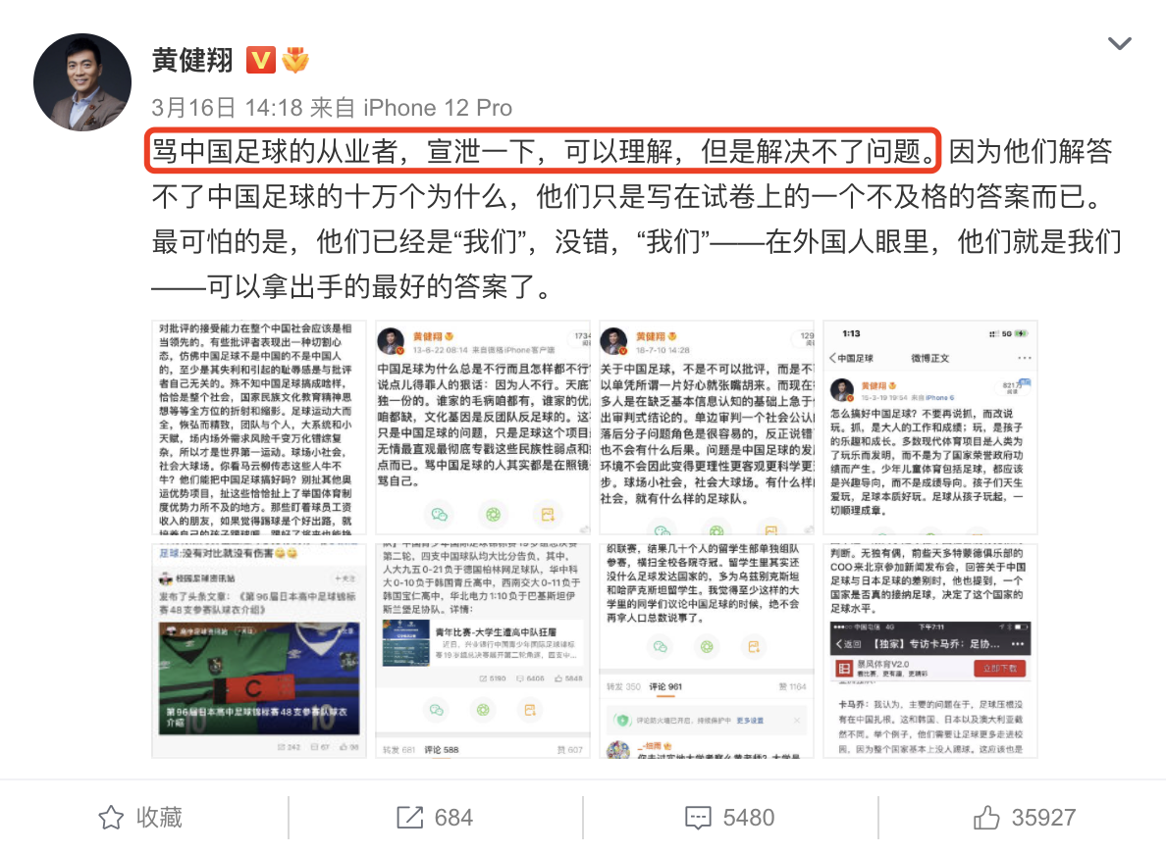Click the iPhone 12 Pro source link
1166x853 pixels.
click(x=438, y=108)
